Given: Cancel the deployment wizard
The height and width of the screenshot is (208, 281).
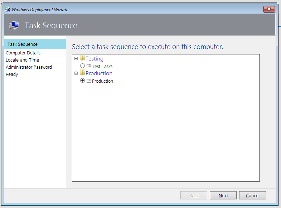Looking at the screenshot, I should 252,195.
